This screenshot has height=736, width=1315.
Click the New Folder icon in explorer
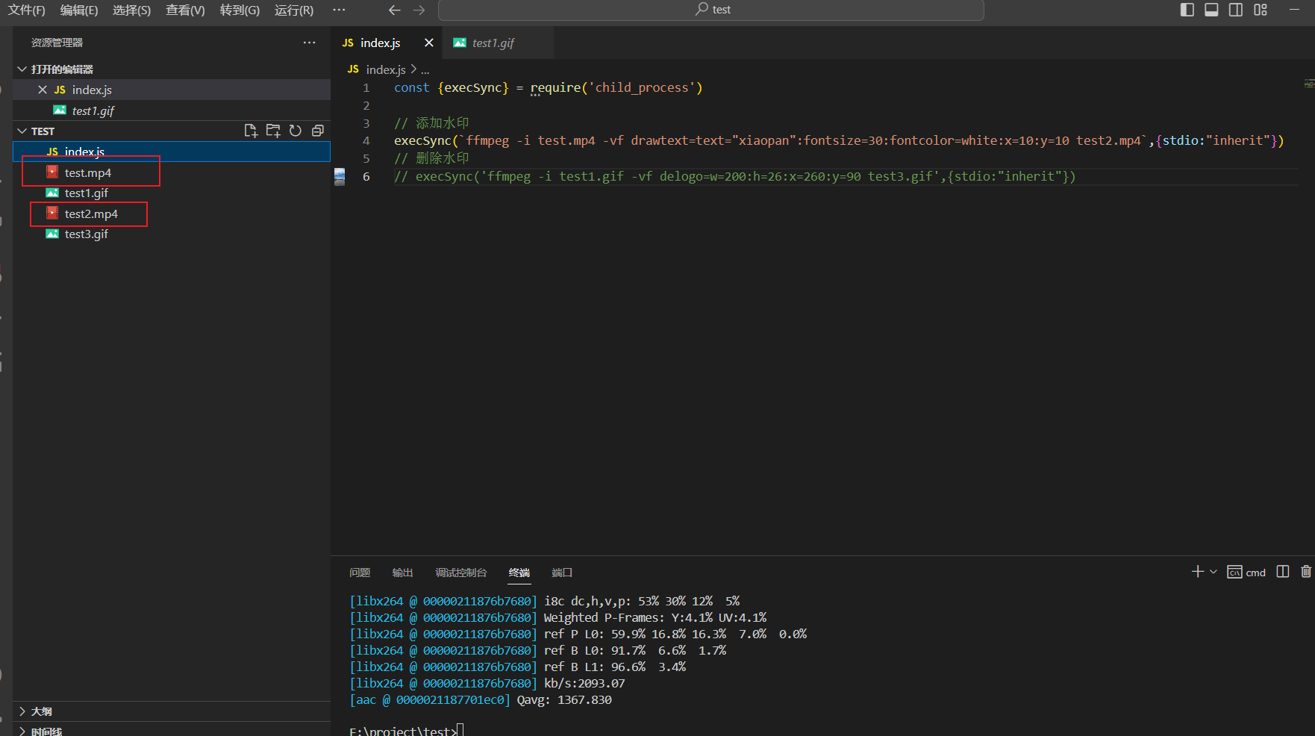click(x=273, y=131)
